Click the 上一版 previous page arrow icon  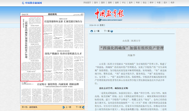click(63, 107)
